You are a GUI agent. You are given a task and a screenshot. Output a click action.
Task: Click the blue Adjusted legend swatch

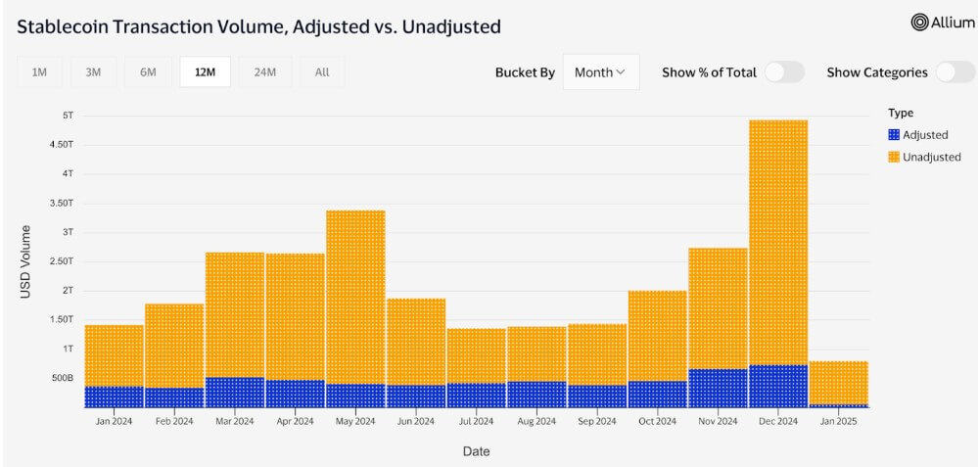tap(894, 135)
